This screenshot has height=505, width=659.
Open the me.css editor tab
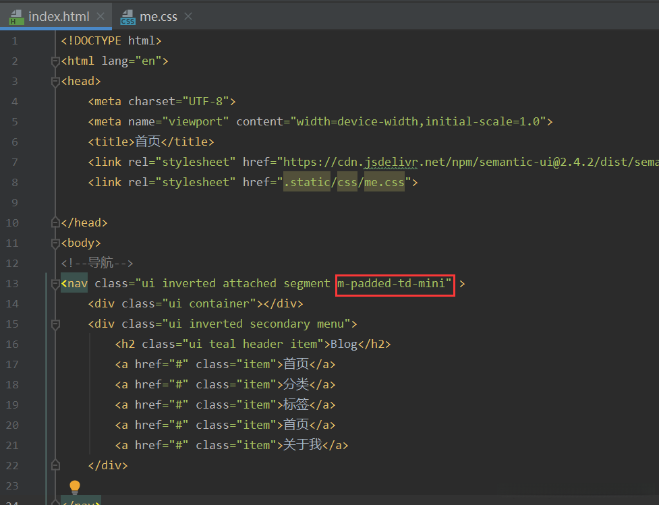pyautogui.click(x=158, y=17)
